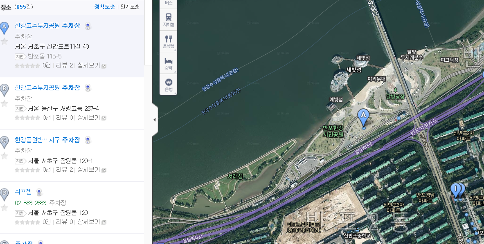Click phone number 02-533-2883
Image resolution: width=484 pixels, height=244 pixels.
point(30,203)
